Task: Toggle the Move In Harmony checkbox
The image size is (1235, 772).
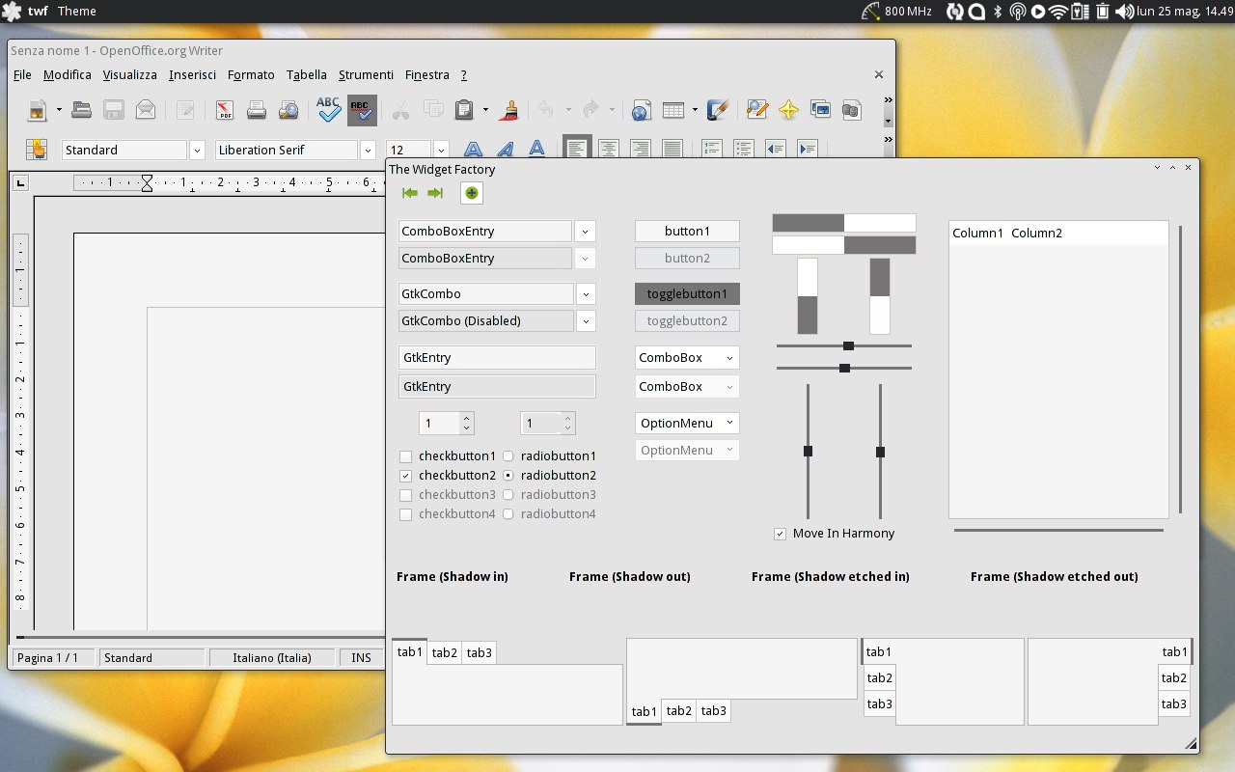Action: [x=780, y=534]
